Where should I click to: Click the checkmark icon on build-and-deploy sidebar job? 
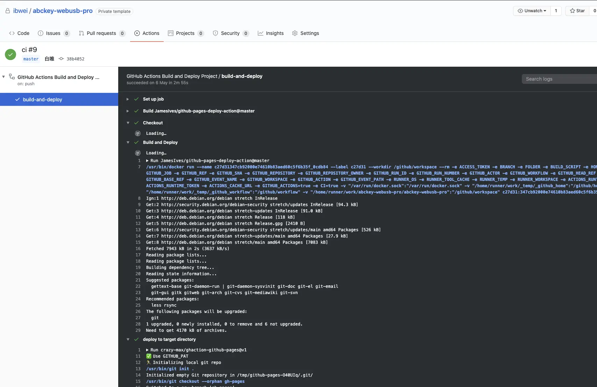(x=17, y=100)
